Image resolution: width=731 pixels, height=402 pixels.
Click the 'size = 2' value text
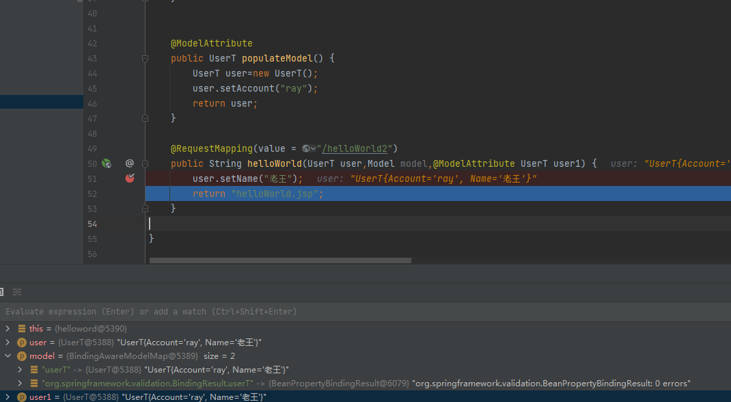click(219, 356)
